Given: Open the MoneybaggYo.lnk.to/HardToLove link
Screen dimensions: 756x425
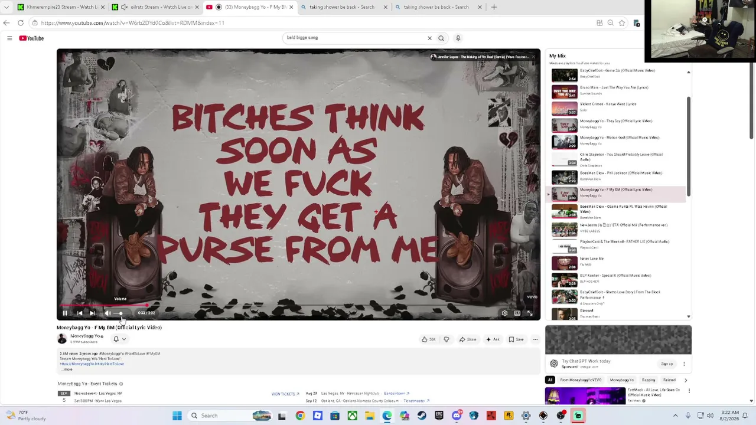Looking at the screenshot, I should pos(92,364).
